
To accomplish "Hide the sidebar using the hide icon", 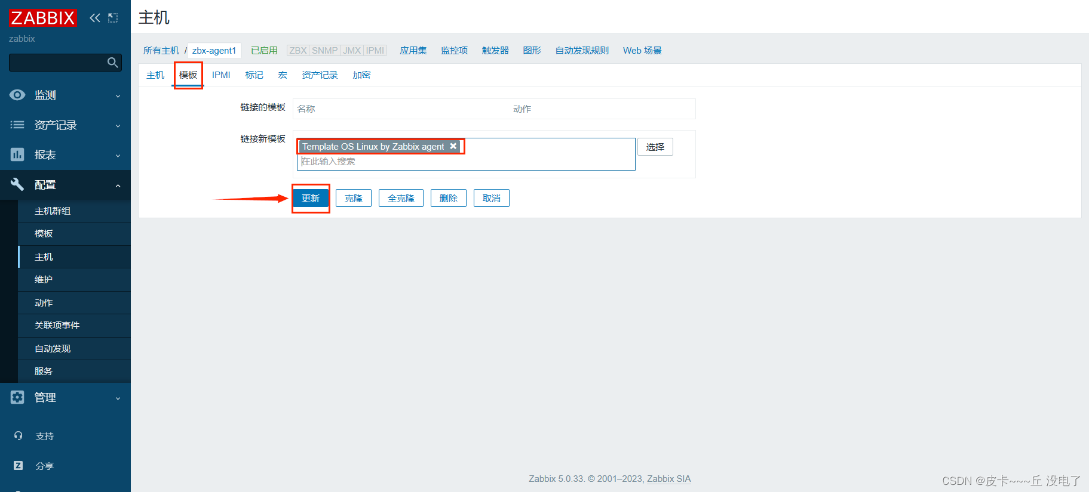I will [x=113, y=18].
